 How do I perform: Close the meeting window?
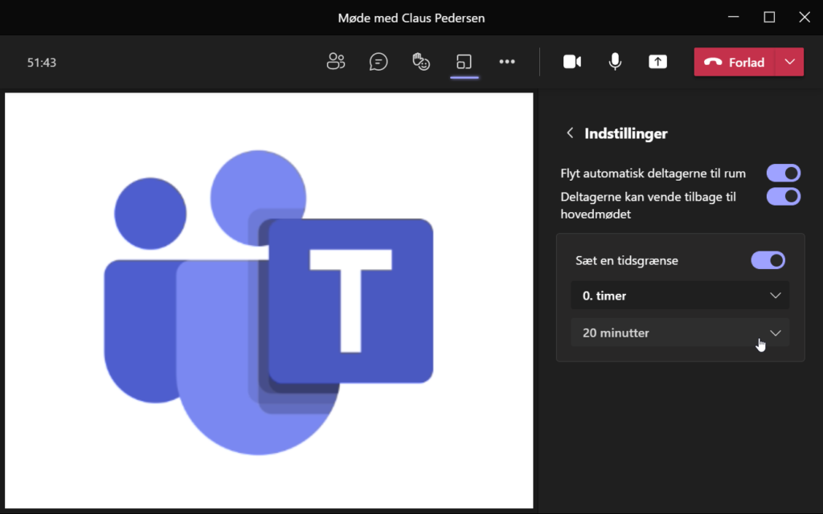point(805,18)
